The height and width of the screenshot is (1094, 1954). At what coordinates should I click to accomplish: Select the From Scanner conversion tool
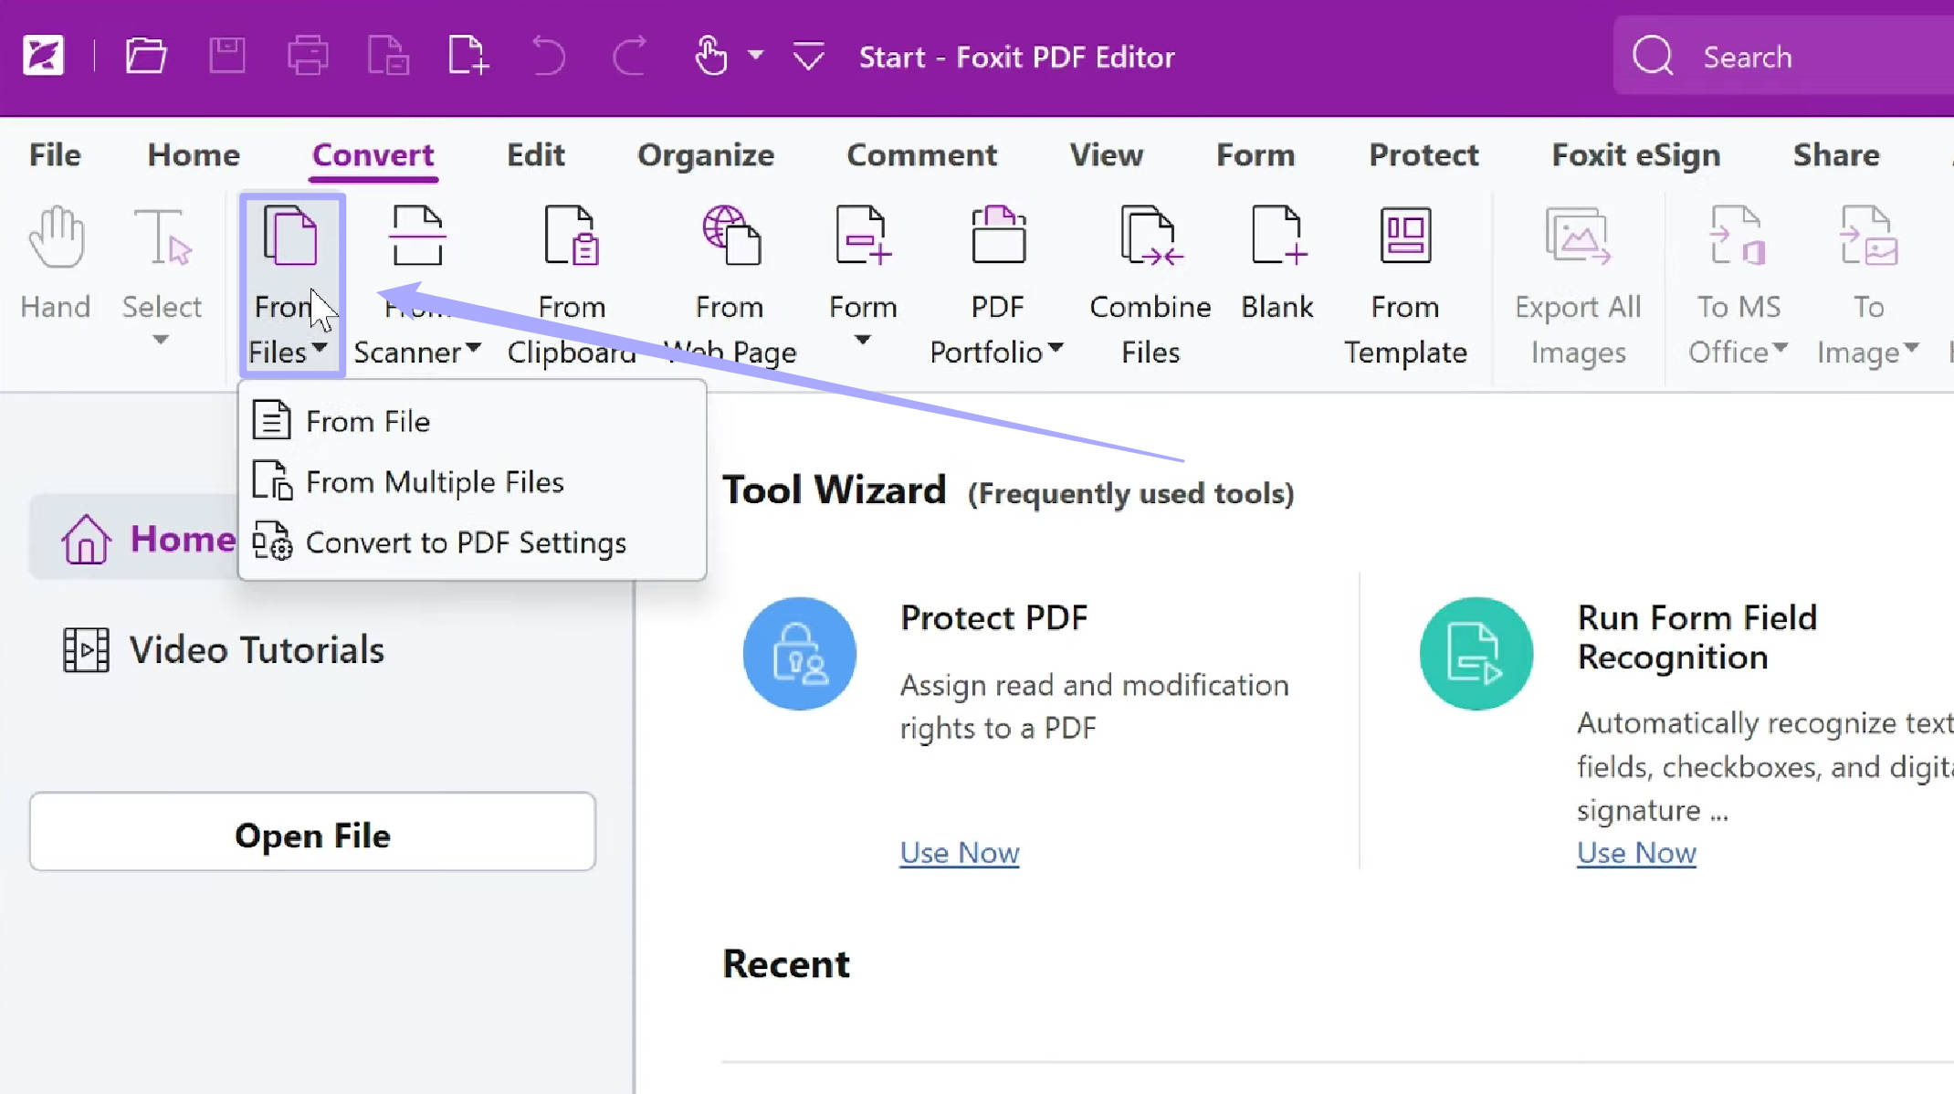click(417, 274)
